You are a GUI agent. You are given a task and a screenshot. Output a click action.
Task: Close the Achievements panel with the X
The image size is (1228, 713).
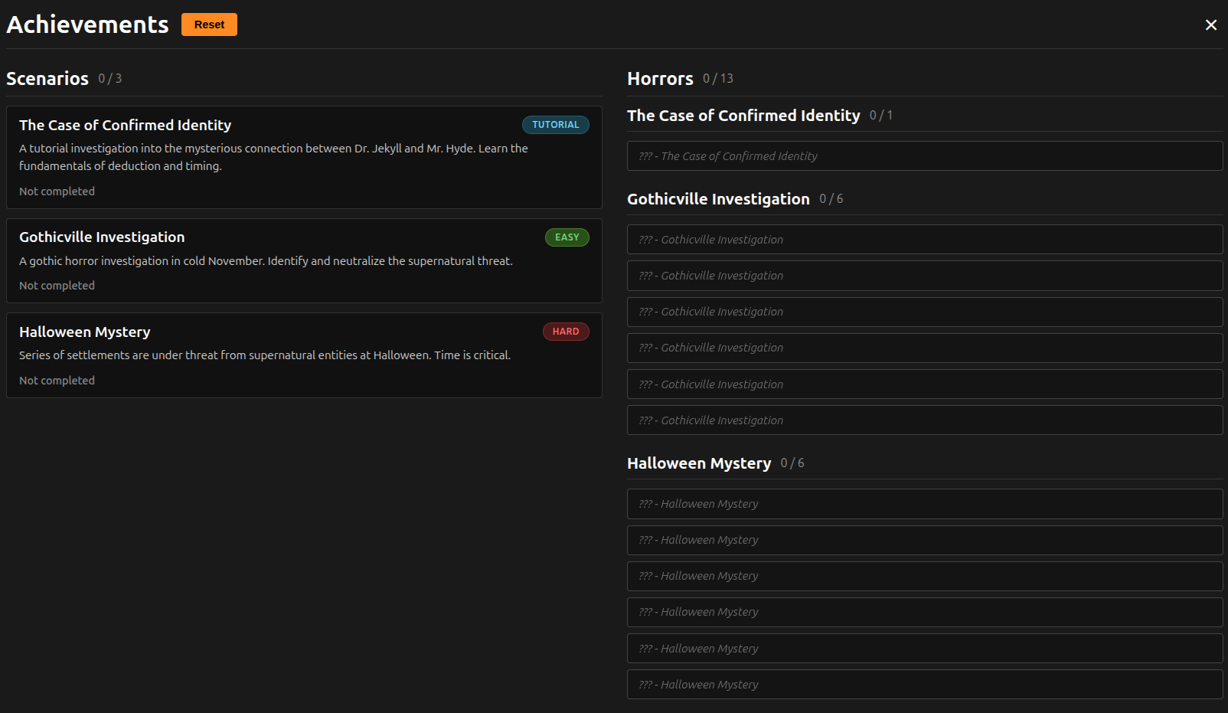click(1210, 25)
